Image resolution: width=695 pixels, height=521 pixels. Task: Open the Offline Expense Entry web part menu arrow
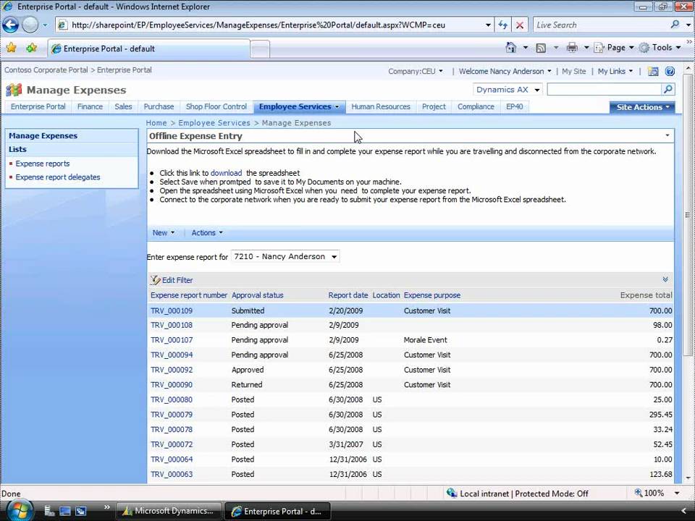coord(667,135)
